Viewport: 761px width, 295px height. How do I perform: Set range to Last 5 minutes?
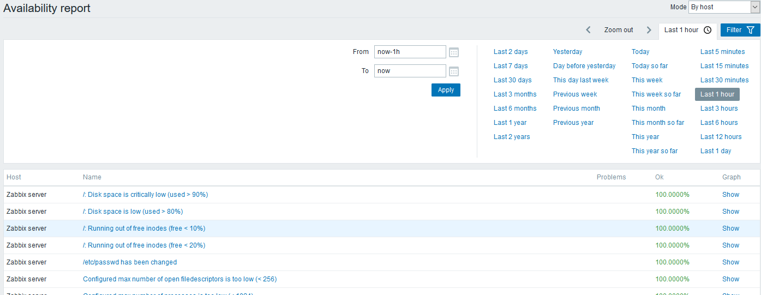pos(722,52)
